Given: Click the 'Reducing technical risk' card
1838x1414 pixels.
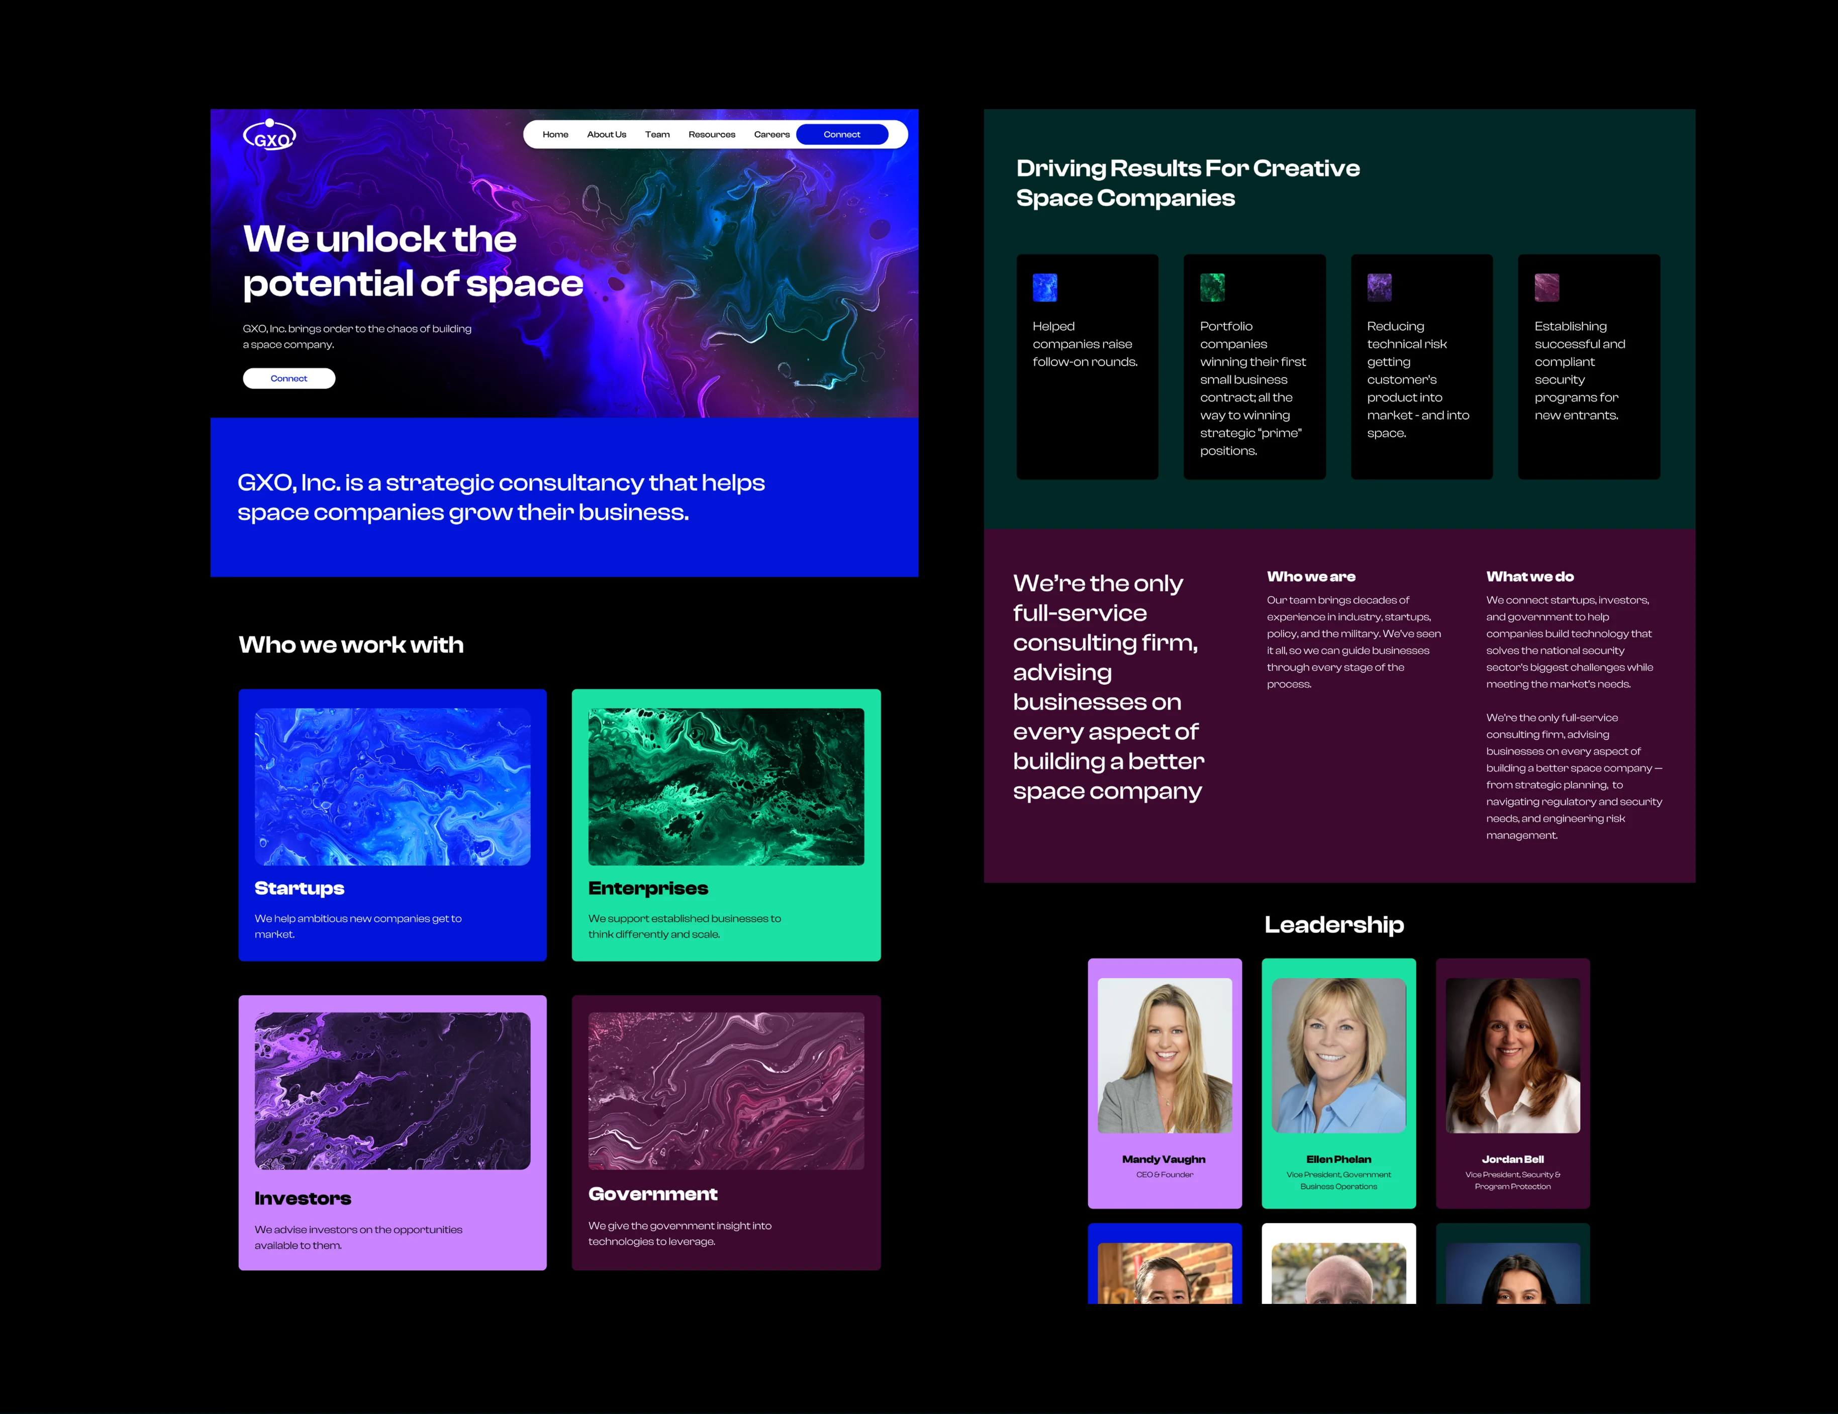Looking at the screenshot, I should [1422, 367].
